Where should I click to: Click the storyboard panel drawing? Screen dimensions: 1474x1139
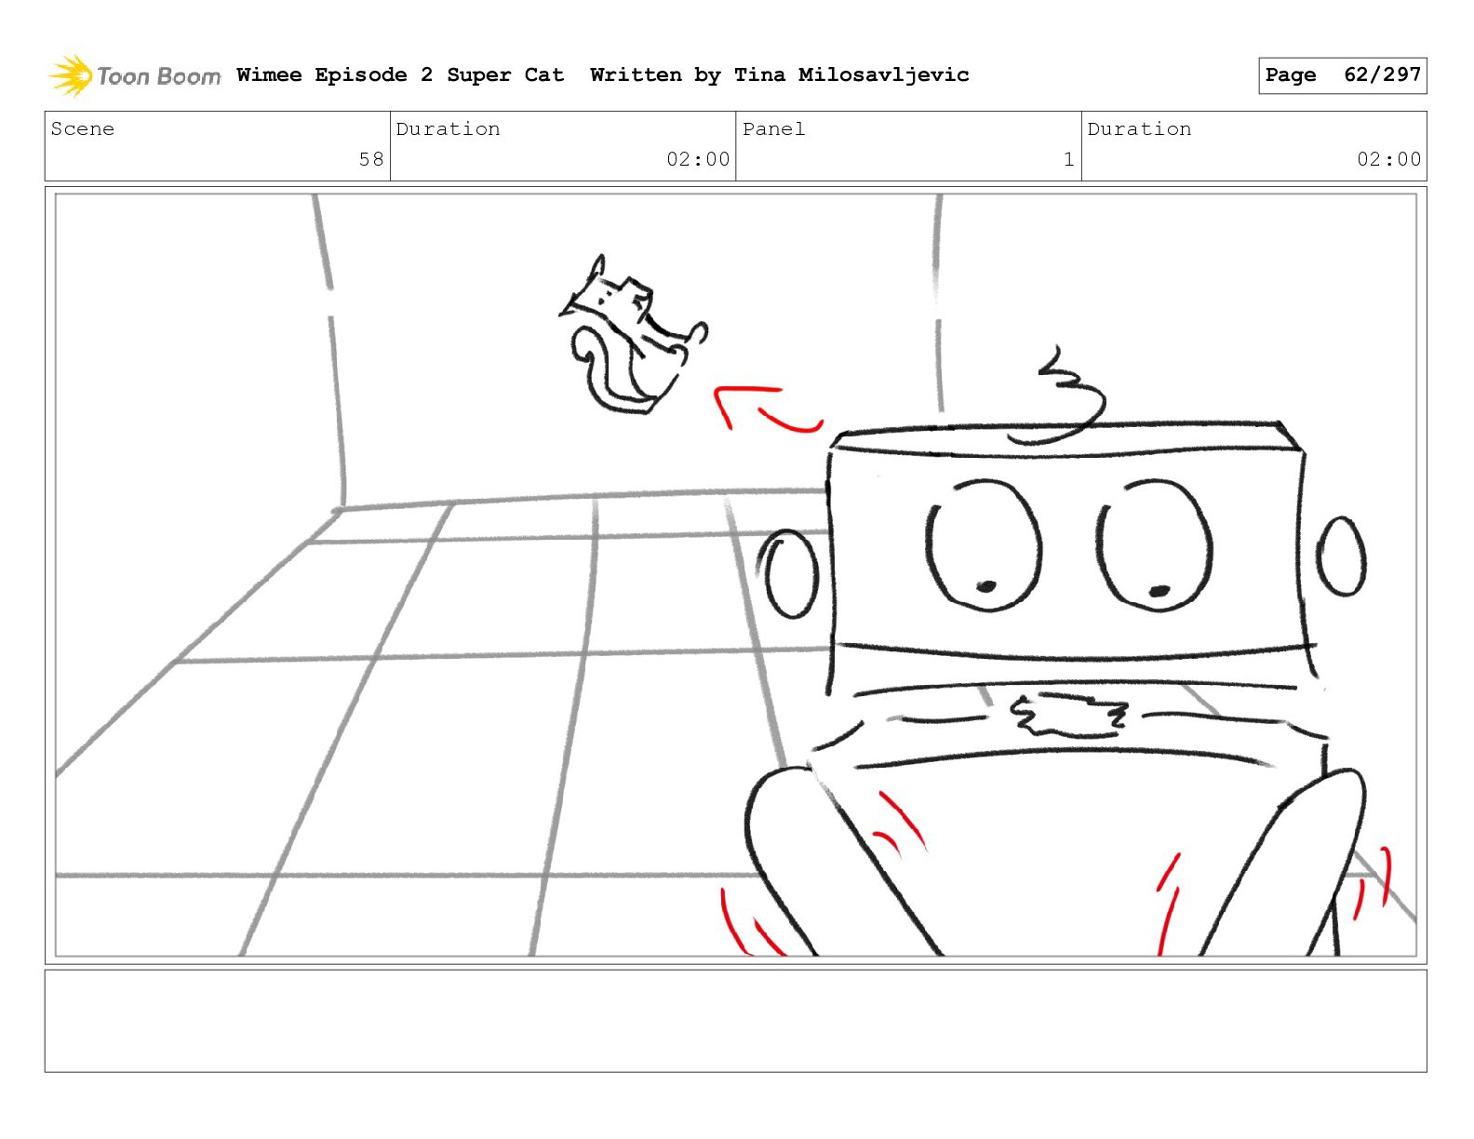pos(735,574)
